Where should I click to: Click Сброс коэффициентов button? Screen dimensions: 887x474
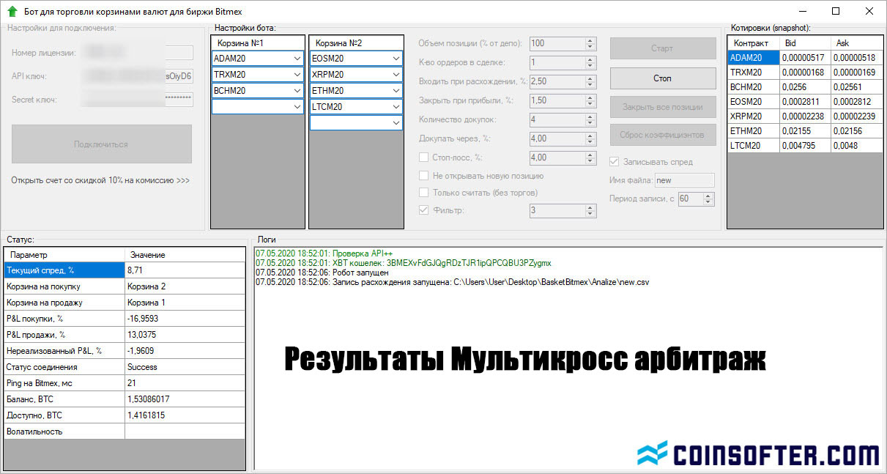(x=663, y=135)
